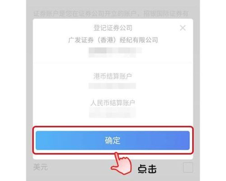Click the 港币结算账户 label

click(x=113, y=76)
